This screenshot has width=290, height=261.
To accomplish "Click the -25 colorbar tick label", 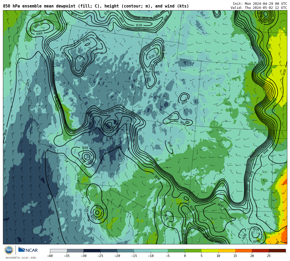I will tap(100, 256).
